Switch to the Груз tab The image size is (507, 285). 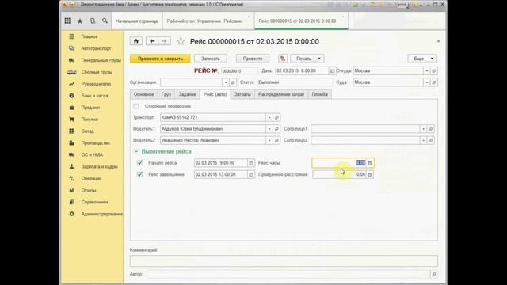(x=166, y=94)
